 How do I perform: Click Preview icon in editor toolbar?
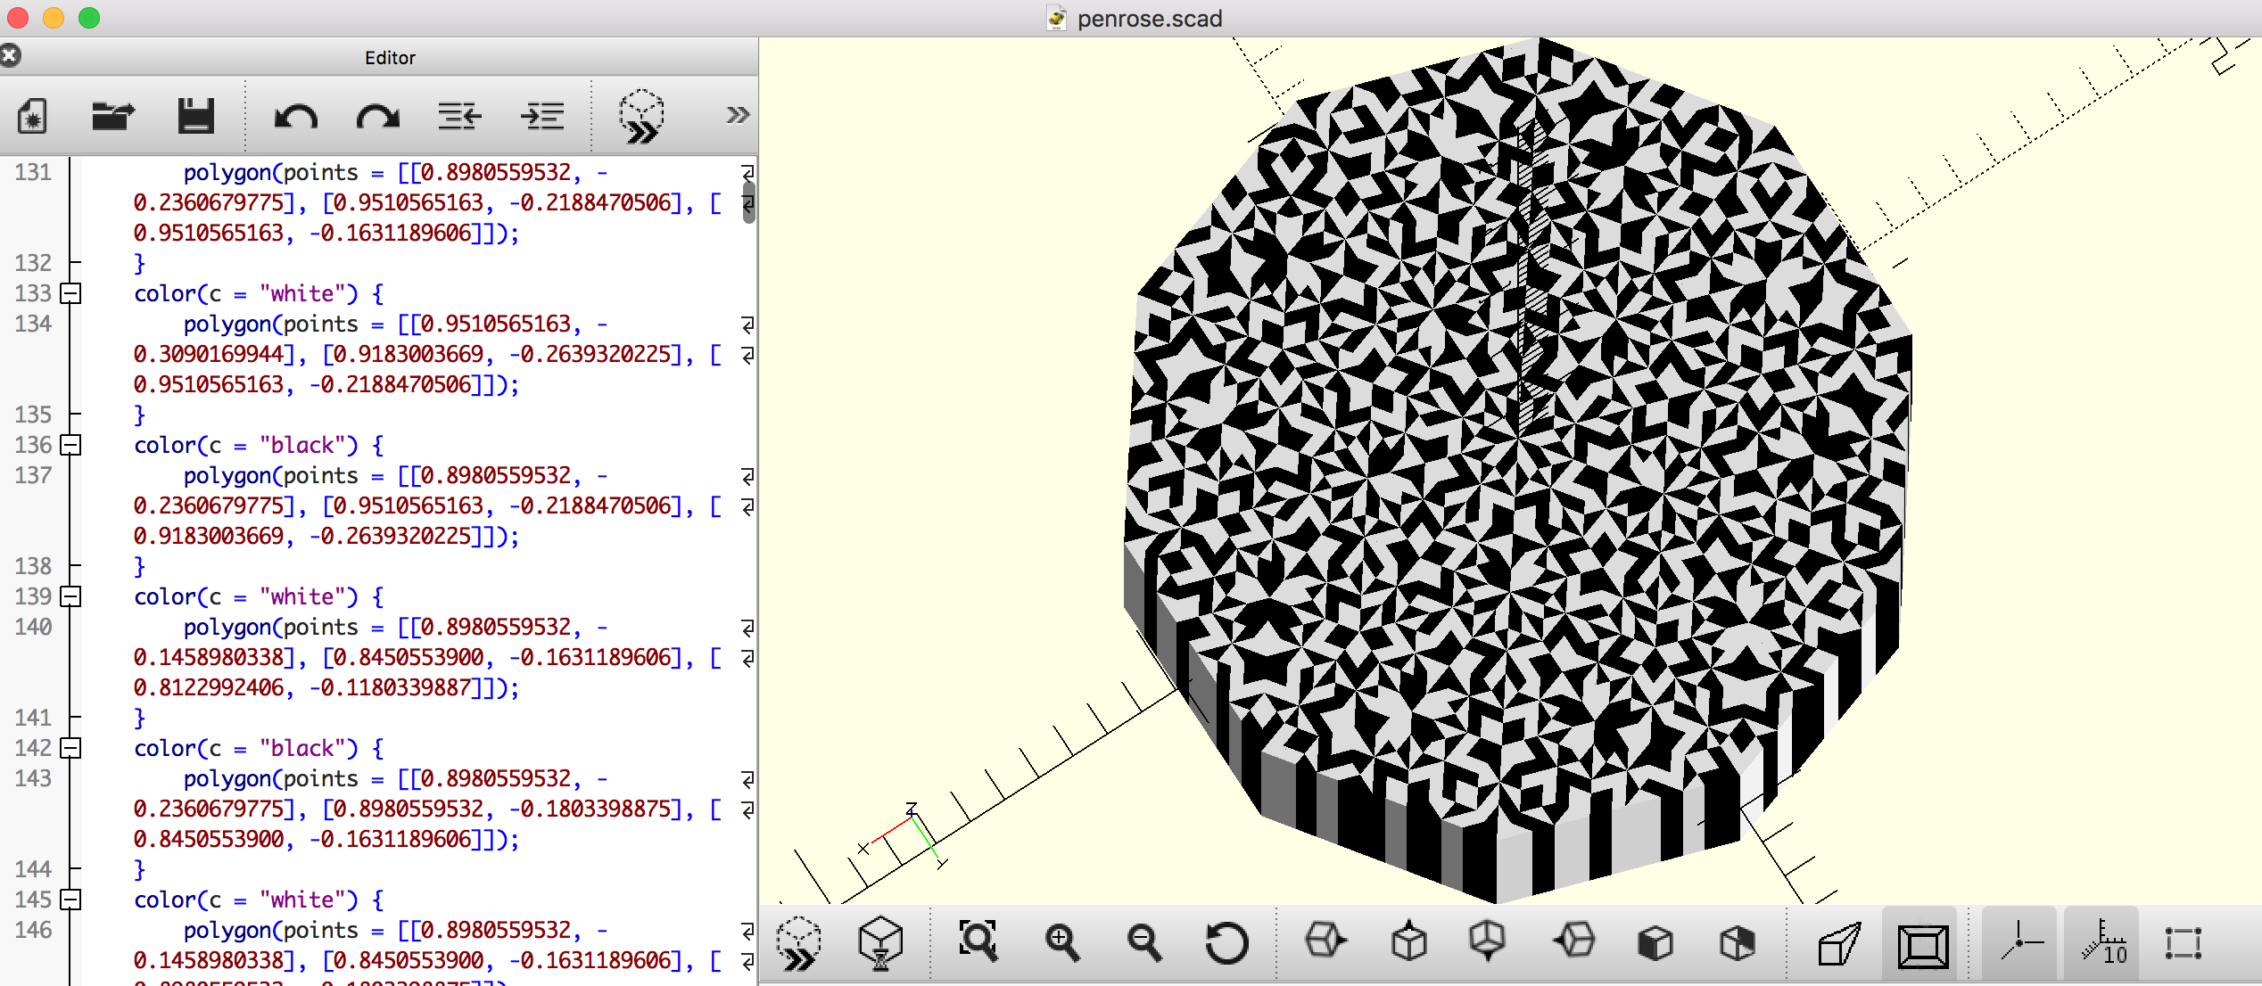point(641,116)
